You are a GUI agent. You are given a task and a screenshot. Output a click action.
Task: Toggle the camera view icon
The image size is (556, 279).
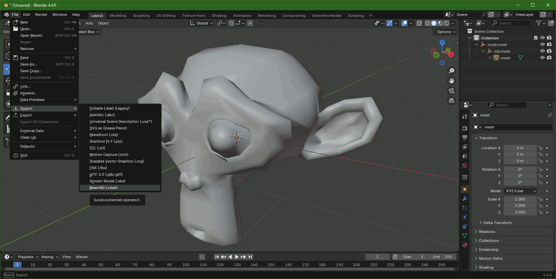coord(452,91)
